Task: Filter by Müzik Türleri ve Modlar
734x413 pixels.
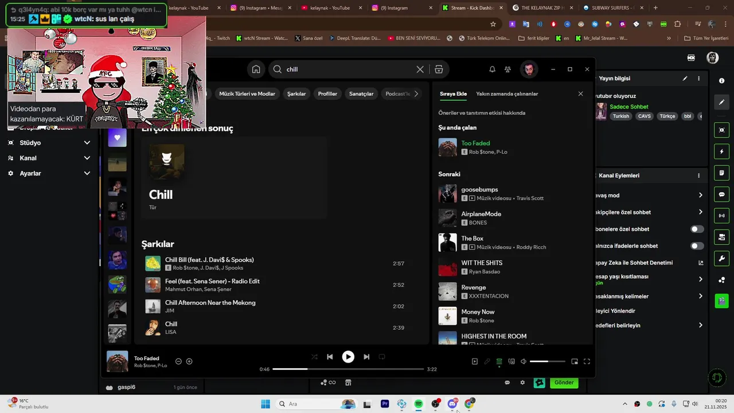Action: [x=247, y=93]
